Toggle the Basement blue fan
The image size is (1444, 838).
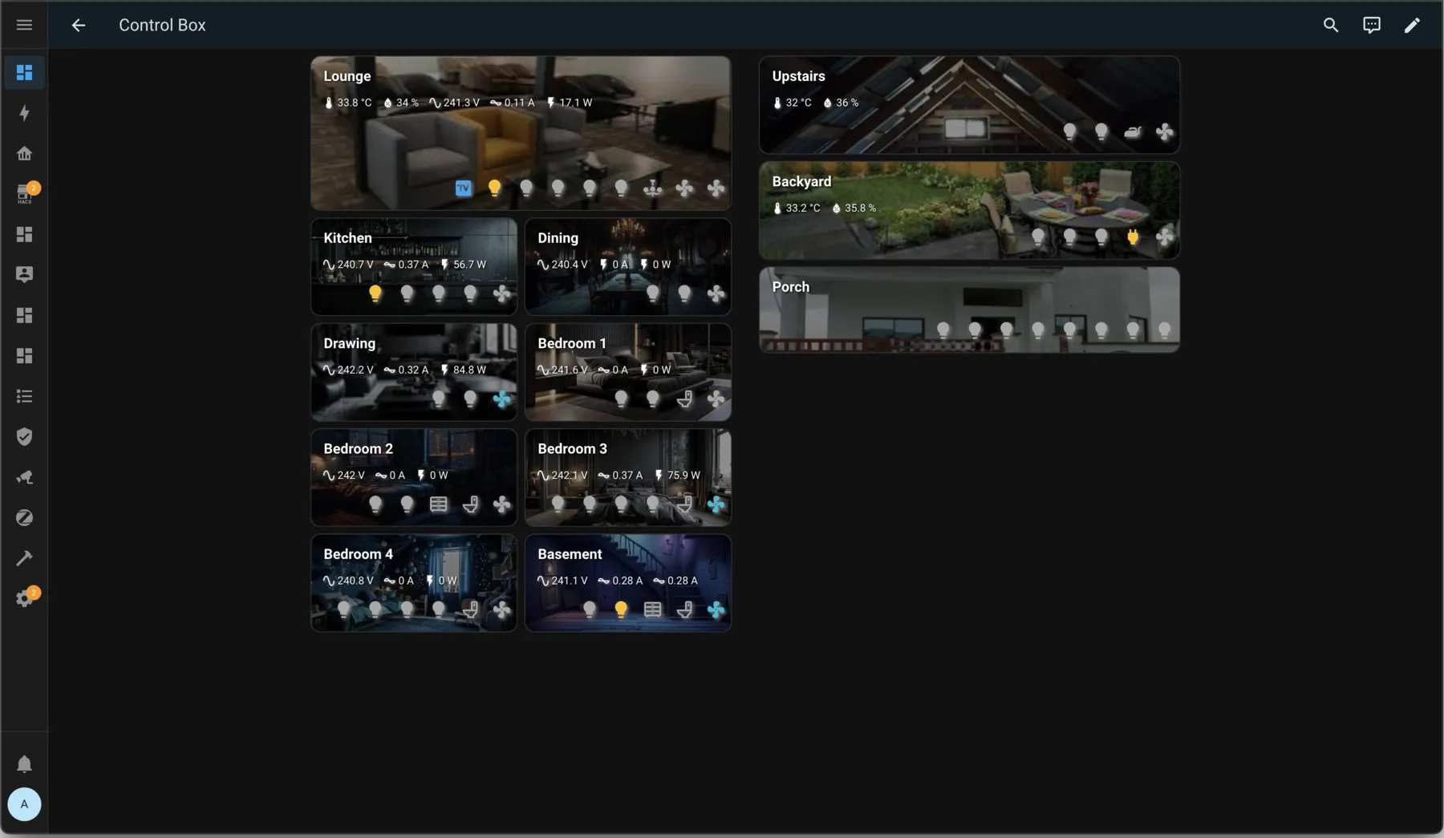point(716,609)
